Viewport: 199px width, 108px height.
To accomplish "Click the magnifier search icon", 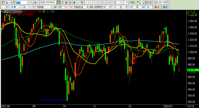I will pyautogui.click(x=32, y=2).
